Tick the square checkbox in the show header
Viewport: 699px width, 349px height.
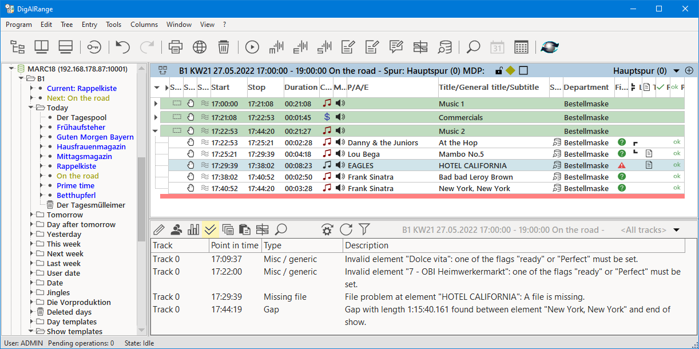523,71
